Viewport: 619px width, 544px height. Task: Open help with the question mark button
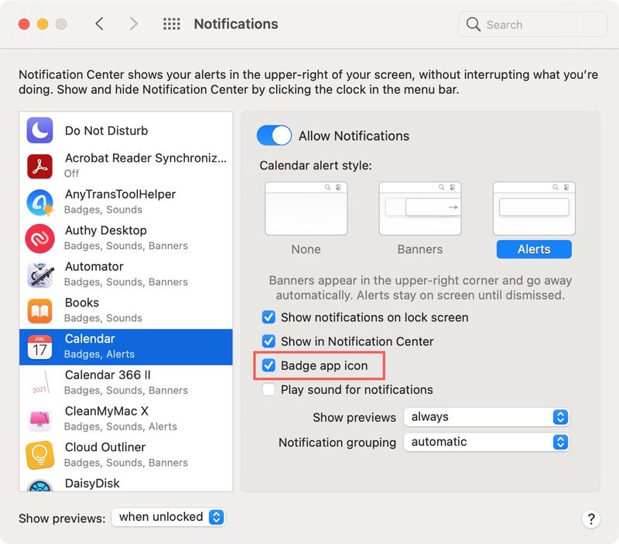(x=590, y=518)
